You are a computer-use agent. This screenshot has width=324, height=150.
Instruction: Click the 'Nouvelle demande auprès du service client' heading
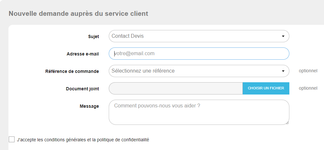[x=78, y=14]
